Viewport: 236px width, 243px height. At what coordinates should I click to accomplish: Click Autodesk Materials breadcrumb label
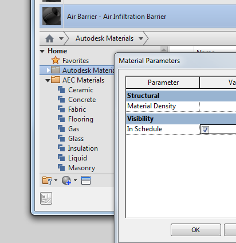click(104, 38)
